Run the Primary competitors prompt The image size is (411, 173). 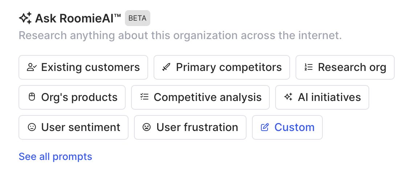click(221, 67)
